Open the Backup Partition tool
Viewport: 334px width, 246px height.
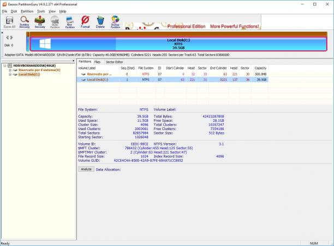coord(115,22)
